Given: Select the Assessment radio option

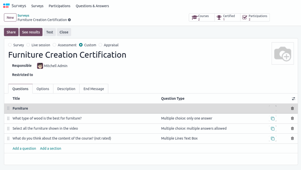Looking at the screenshot, I should pos(54,45).
